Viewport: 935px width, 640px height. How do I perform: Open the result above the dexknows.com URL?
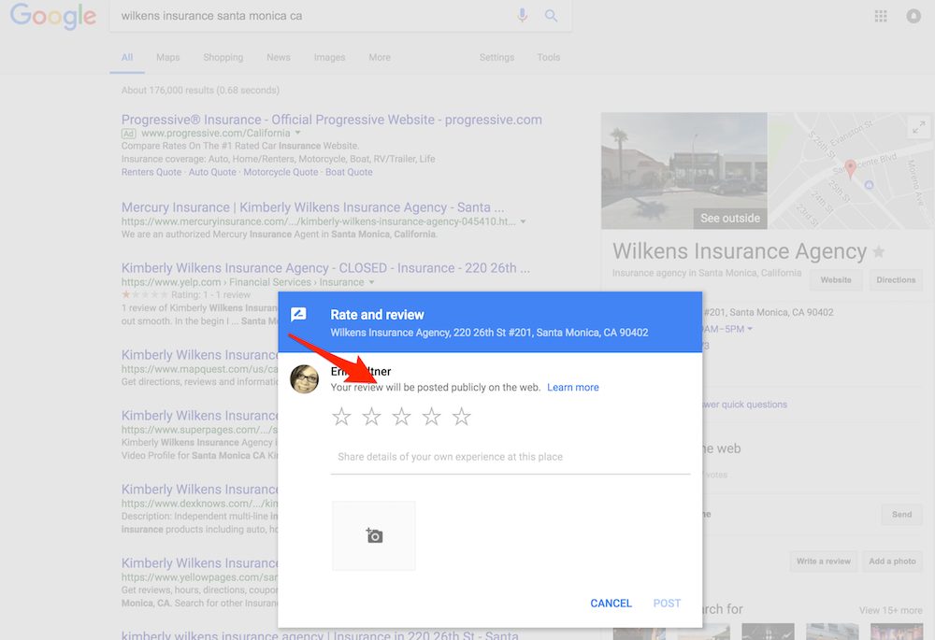pos(200,490)
